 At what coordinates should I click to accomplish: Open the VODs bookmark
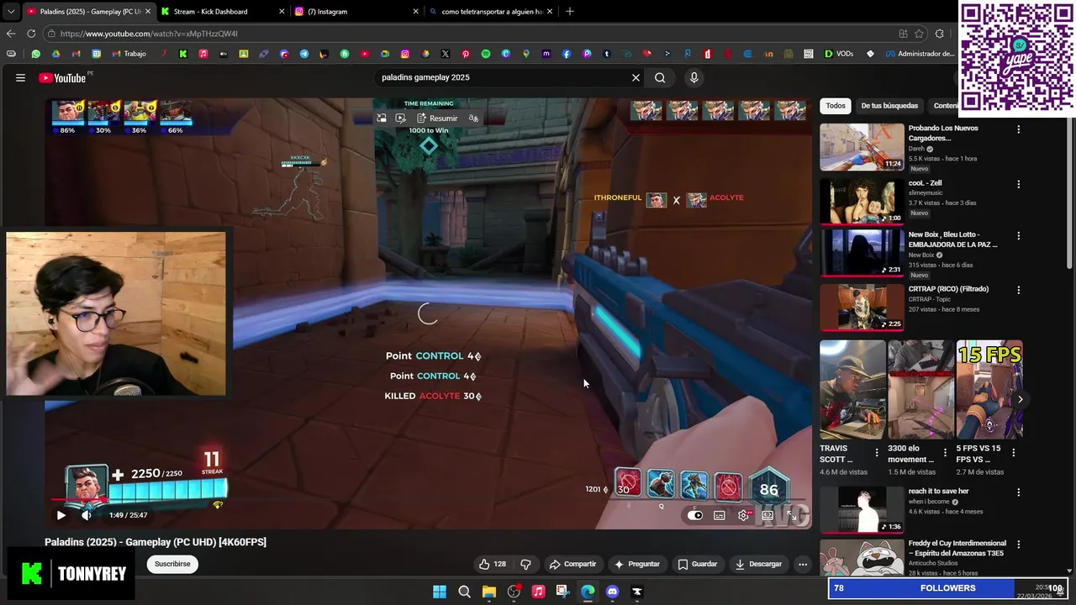(x=839, y=54)
